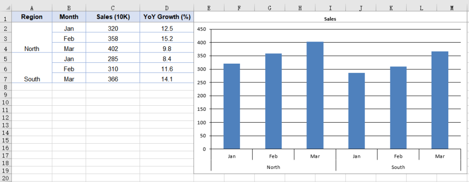The image size is (469, 182).
Task: Select the South merged region cell
Action: click(x=32, y=67)
